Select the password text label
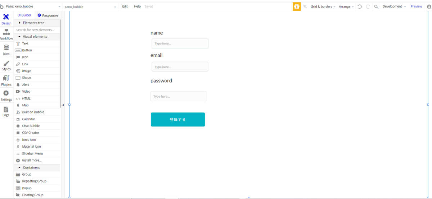 point(161,81)
